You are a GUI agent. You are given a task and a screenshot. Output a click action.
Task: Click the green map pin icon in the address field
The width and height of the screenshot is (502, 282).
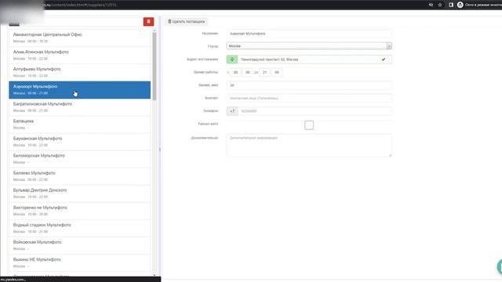(x=232, y=60)
